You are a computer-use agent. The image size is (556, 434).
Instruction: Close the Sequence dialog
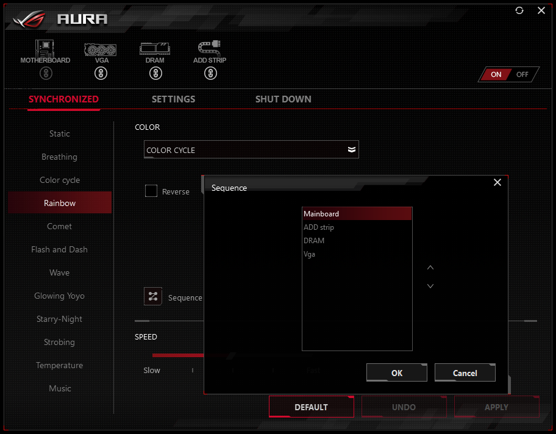[x=497, y=182]
